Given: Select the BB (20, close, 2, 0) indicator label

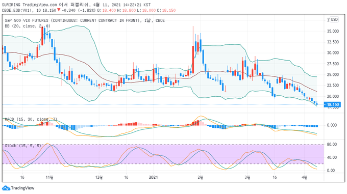Looking at the screenshot, I should click(28, 26).
